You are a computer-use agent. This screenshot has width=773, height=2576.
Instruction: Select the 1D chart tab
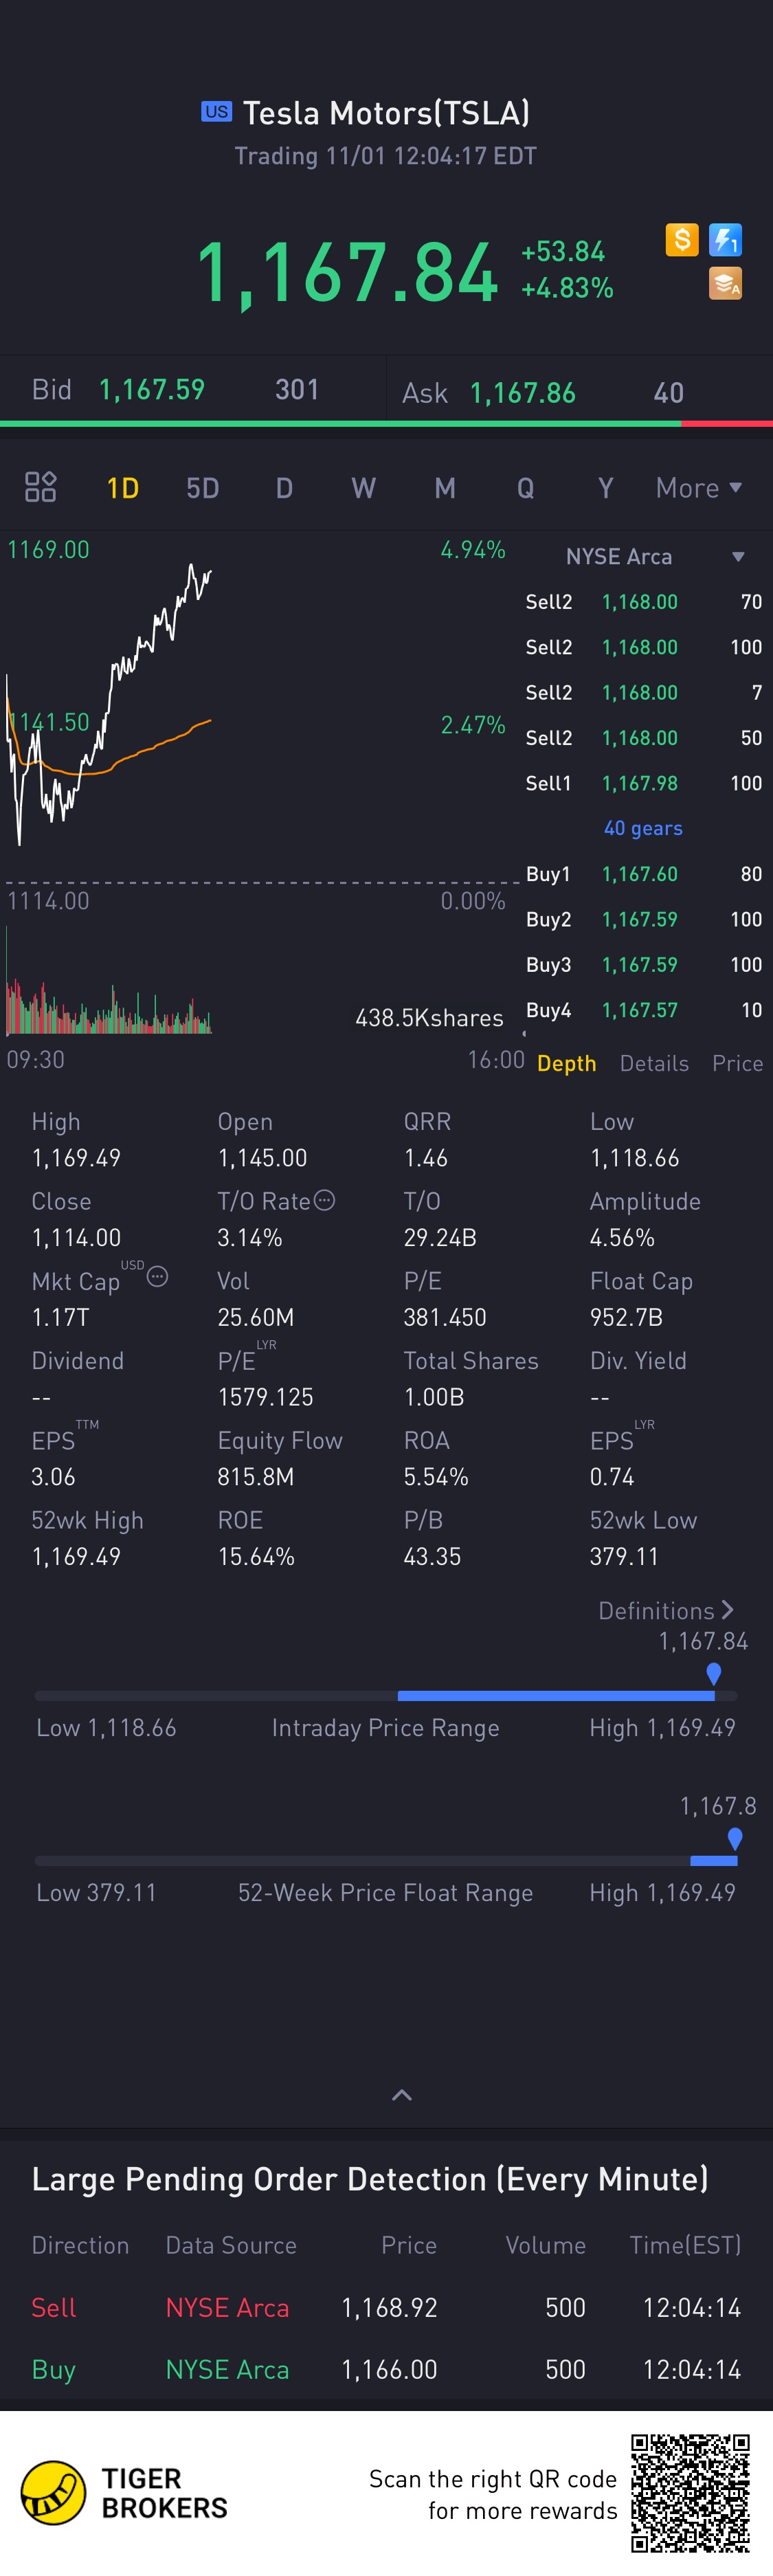[x=123, y=488]
